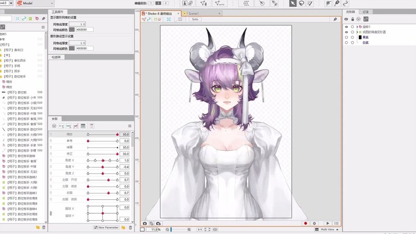416x234 pixels.
Task: Click the warp deformer creation icon
Action: (x=246, y=3)
